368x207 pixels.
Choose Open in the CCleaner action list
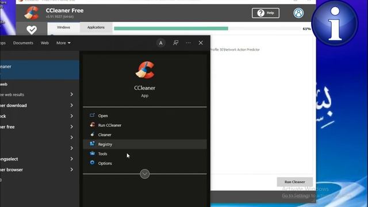click(x=145, y=116)
